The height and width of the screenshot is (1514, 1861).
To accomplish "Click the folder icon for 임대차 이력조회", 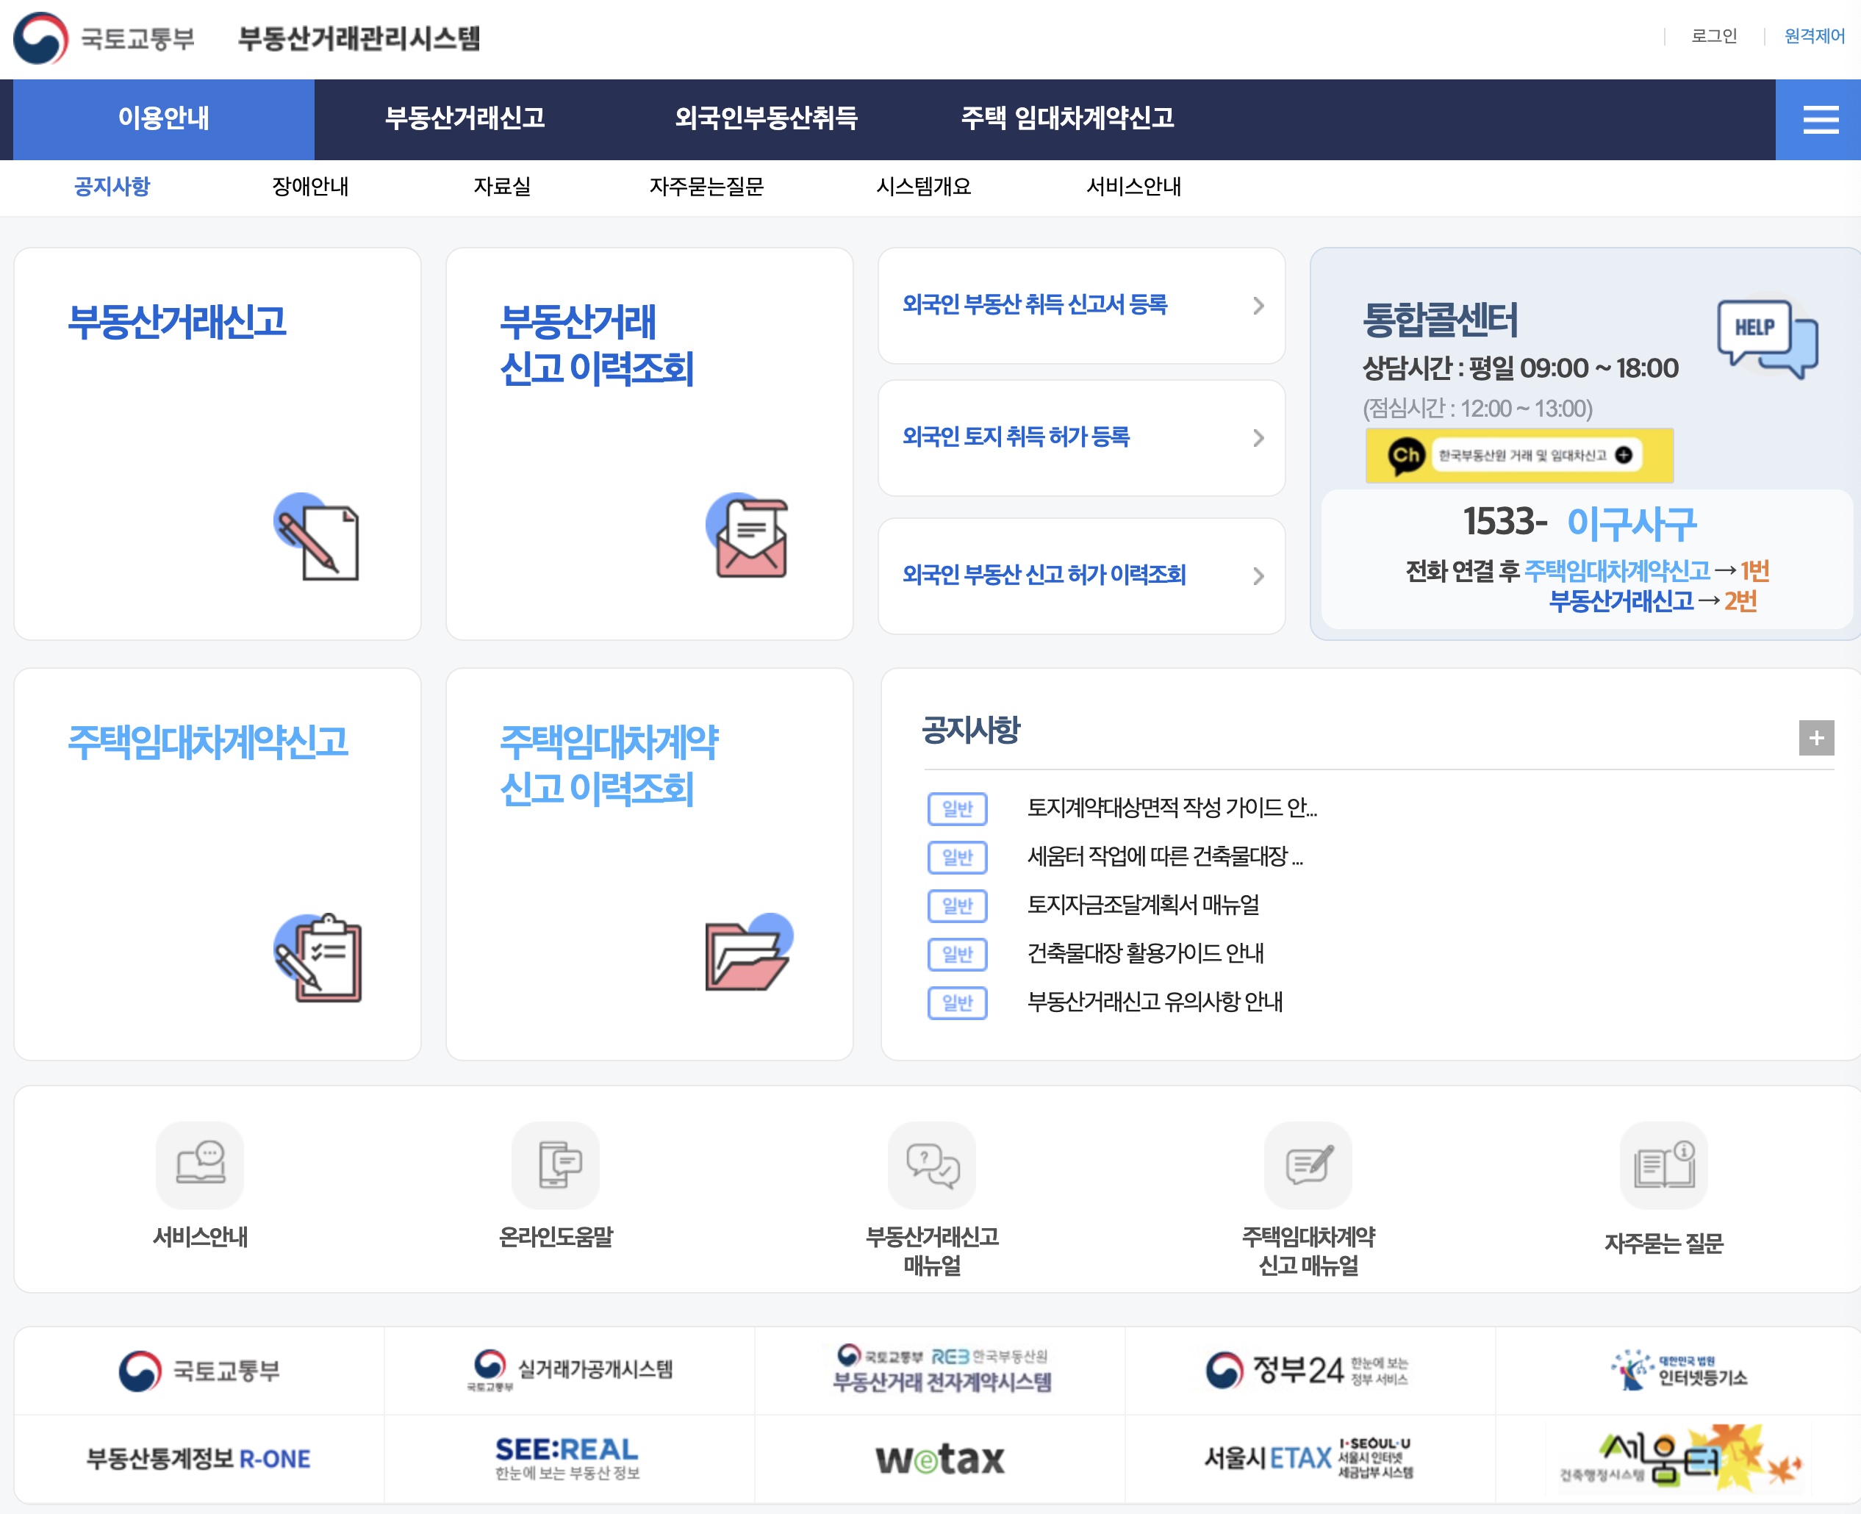I will click(x=748, y=953).
